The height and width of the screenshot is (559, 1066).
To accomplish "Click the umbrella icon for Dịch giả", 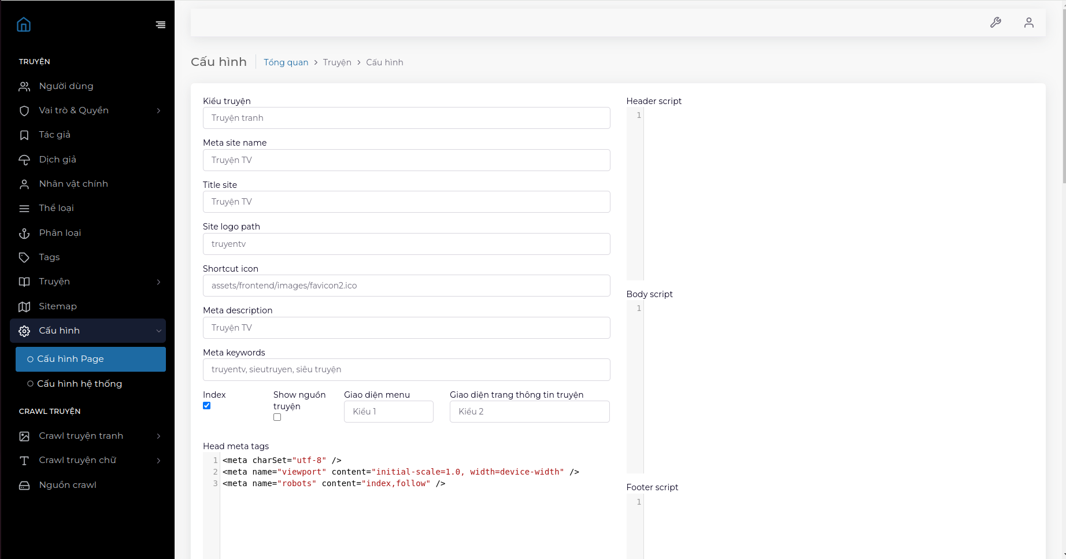I will 24,160.
